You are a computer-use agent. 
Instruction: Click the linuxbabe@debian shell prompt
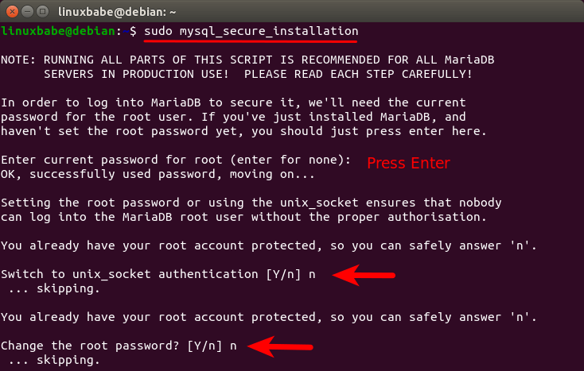(60, 30)
